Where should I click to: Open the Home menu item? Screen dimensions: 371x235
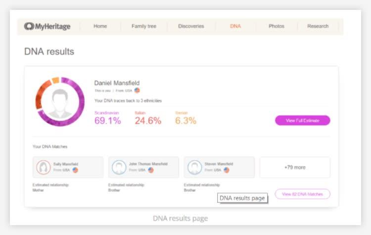(x=101, y=26)
